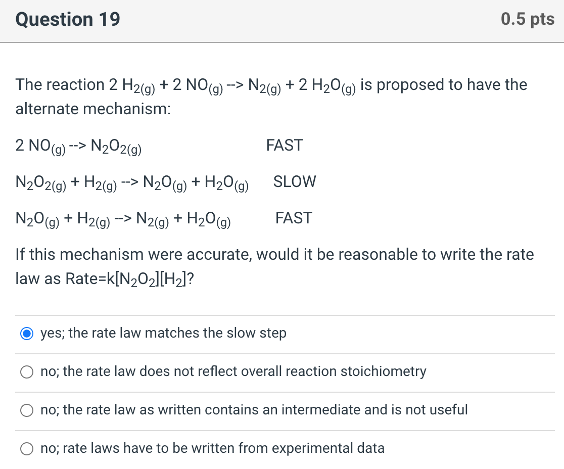Click the 'Question 19' header text
The image size is (564, 469).
click(x=67, y=19)
